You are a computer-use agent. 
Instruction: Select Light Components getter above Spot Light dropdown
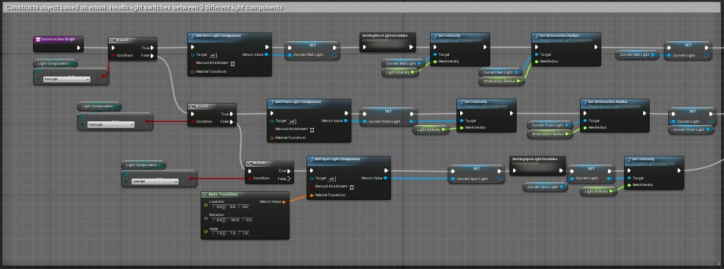[x=143, y=165]
